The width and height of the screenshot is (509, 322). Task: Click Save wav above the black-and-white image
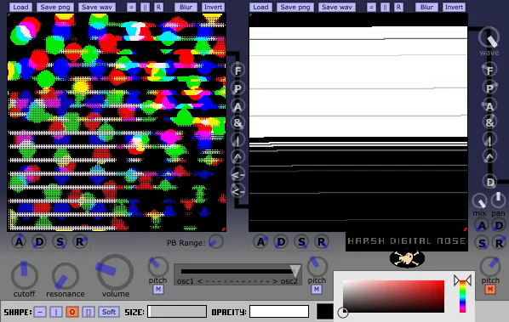point(337,7)
